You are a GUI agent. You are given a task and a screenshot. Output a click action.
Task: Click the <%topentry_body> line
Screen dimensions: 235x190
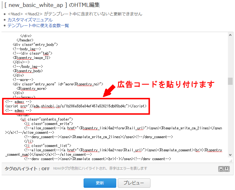click(x=28, y=71)
